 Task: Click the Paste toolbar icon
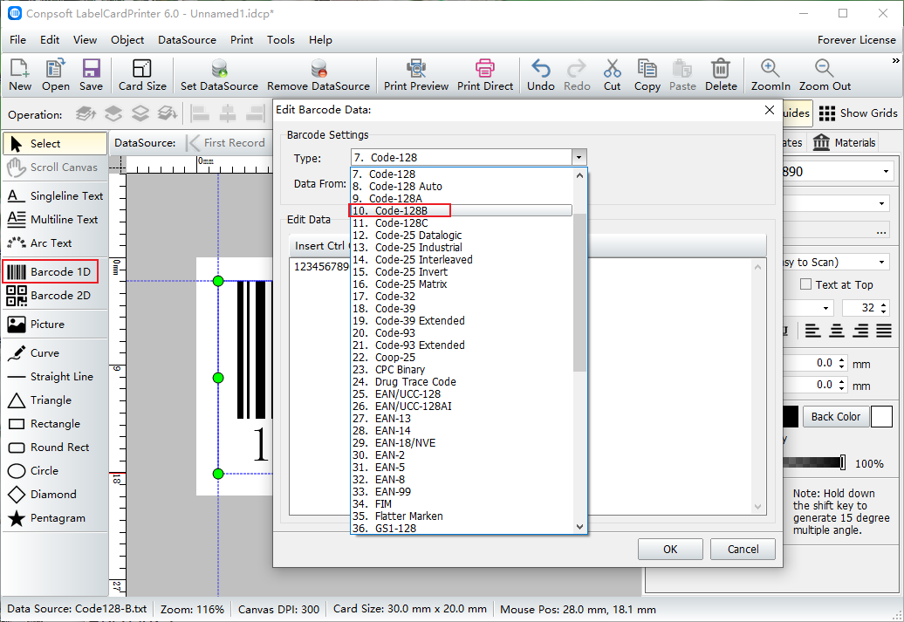[682, 75]
